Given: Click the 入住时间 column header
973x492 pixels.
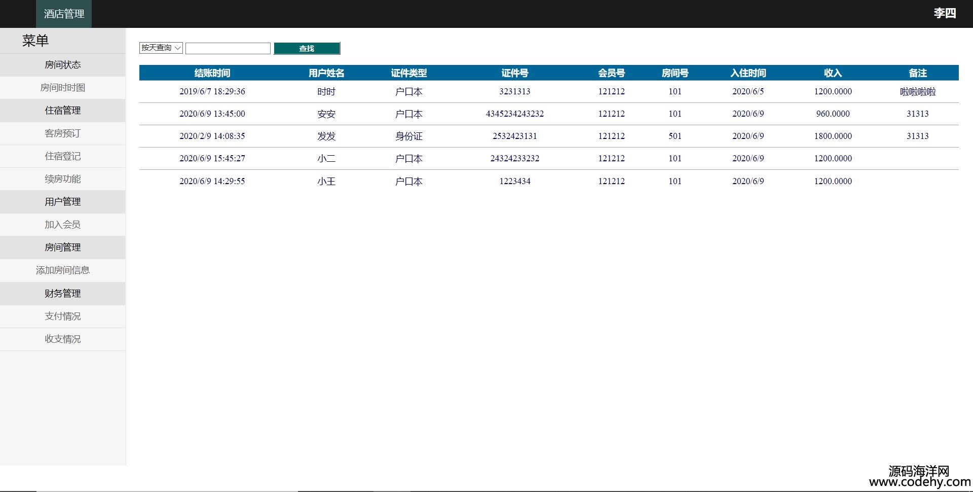Looking at the screenshot, I should [748, 73].
